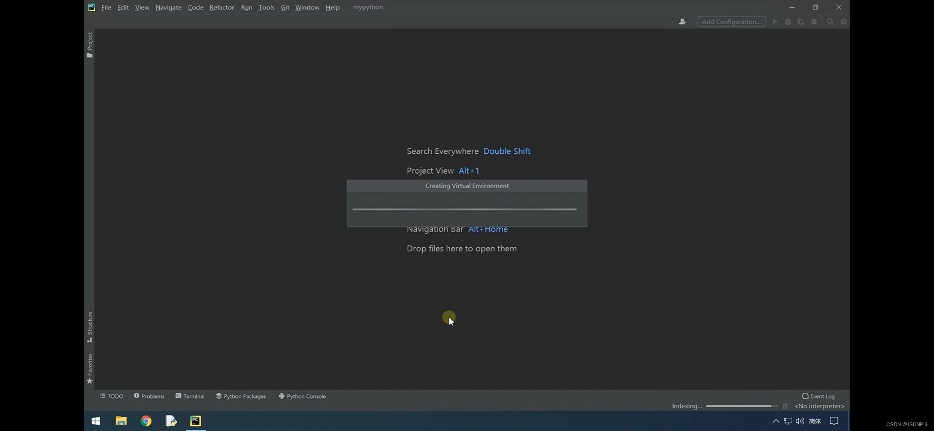Click the Creating Virtual Environment dialog title
The width and height of the screenshot is (934, 431).
pos(467,186)
